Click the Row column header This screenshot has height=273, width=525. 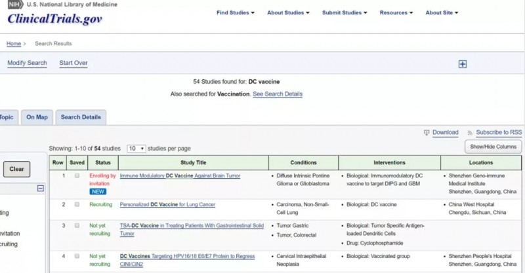(x=58, y=163)
